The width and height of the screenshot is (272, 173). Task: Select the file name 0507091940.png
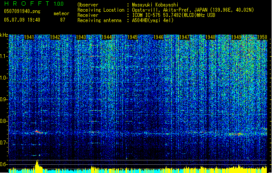pyautogui.click(x=22, y=12)
